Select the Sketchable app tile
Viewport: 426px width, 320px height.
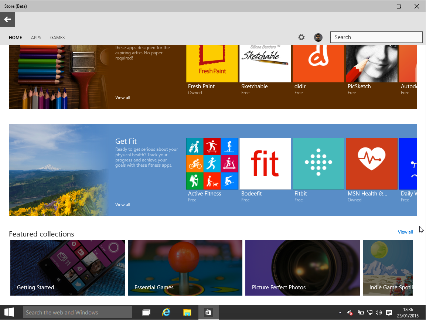(265, 63)
